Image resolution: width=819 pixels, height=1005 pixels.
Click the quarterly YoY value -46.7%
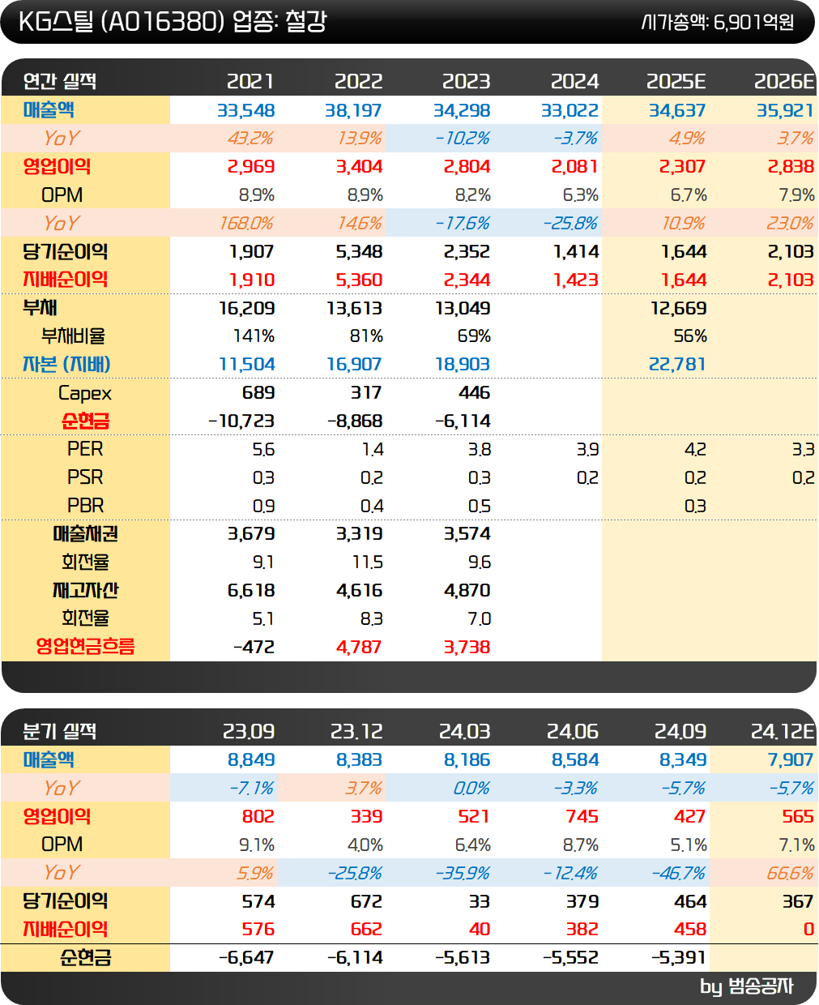click(x=679, y=873)
